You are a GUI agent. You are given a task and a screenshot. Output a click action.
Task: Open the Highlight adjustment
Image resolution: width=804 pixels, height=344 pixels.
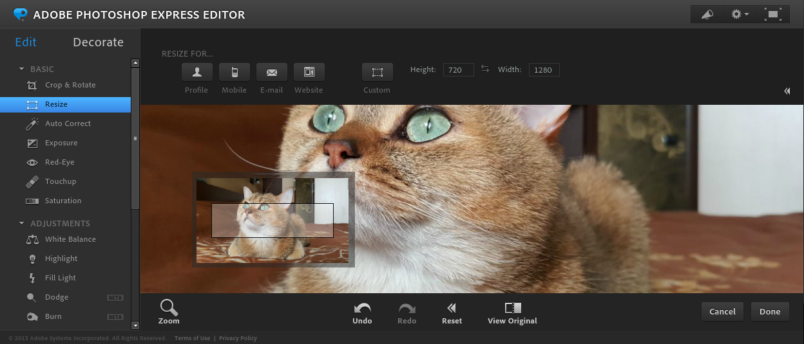(65, 258)
